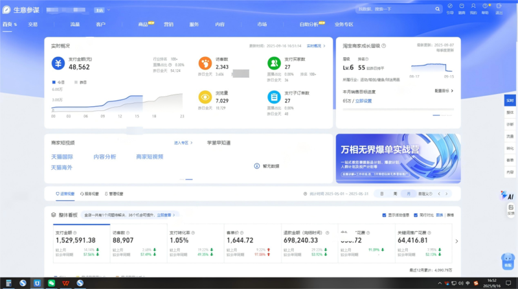Click the 生意参谋 logo icon

pyautogui.click(x=7, y=10)
